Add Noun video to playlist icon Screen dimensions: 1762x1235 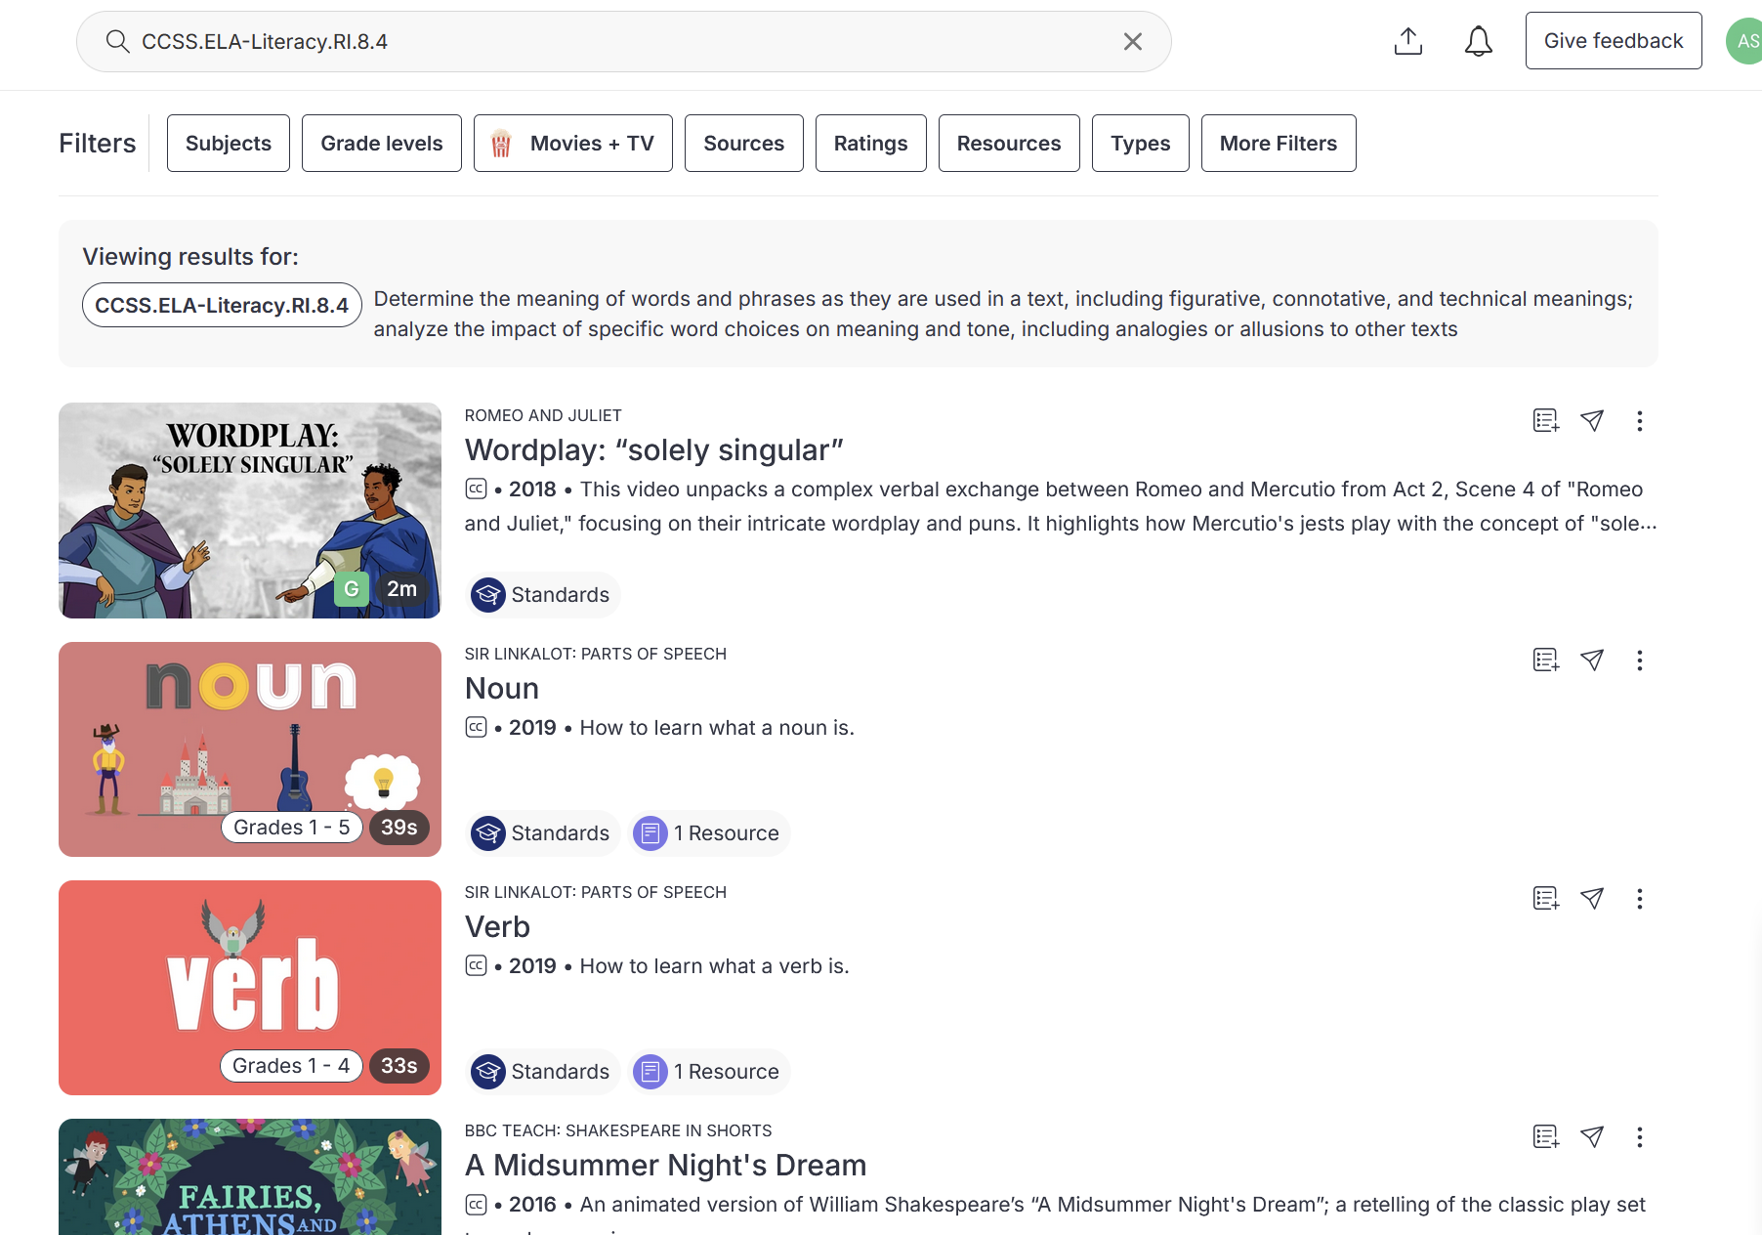(1545, 660)
